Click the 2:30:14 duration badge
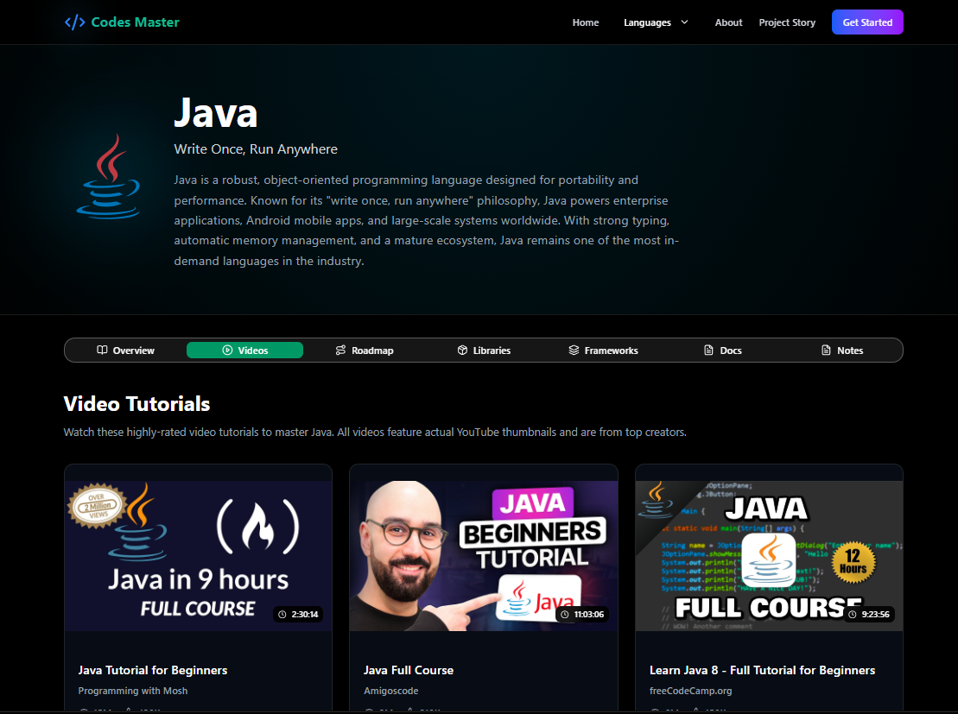The image size is (958, 714). pos(298,615)
